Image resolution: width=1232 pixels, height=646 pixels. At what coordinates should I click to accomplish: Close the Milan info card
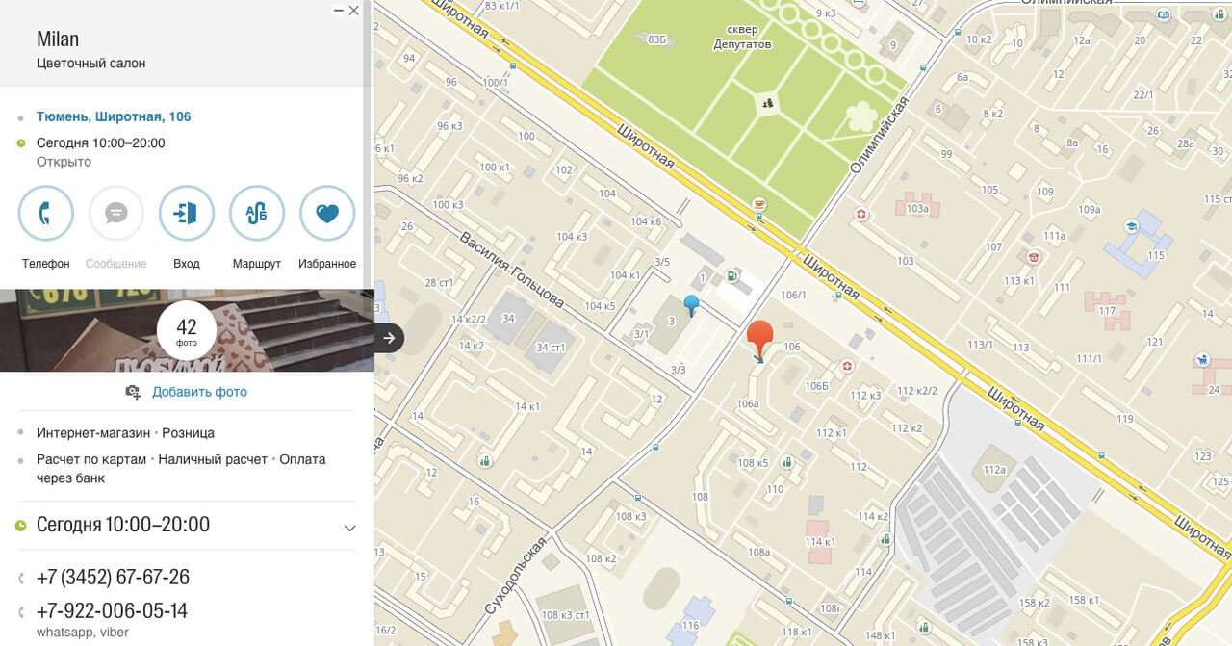tap(354, 11)
